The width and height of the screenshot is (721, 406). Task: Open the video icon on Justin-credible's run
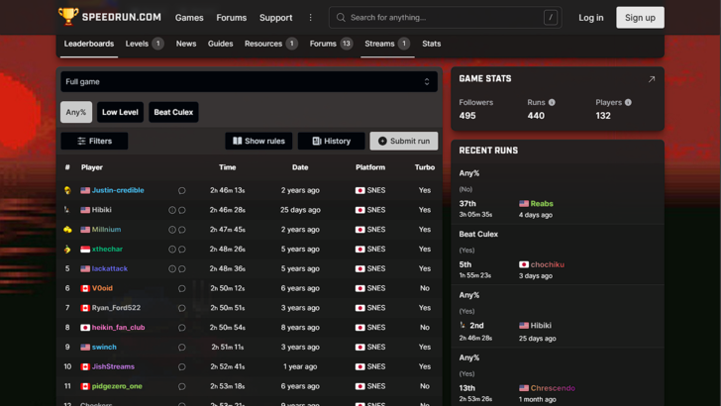181,190
